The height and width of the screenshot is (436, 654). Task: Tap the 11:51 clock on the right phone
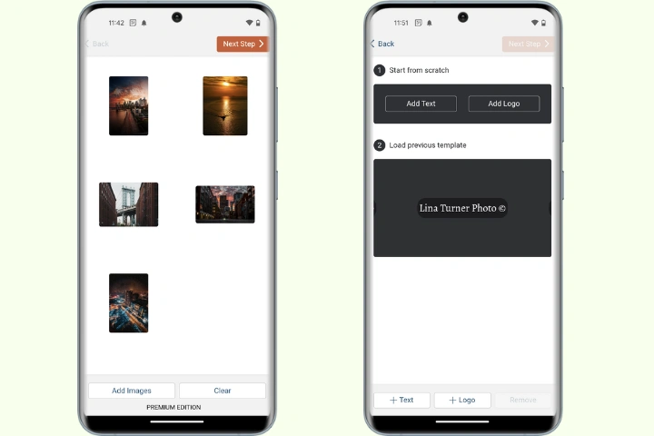tap(401, 23)
